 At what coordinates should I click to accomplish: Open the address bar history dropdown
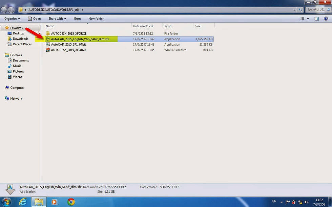294,10
